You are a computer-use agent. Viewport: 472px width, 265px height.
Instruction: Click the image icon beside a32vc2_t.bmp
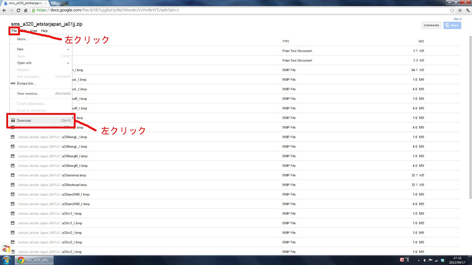(x=13, y=242)
